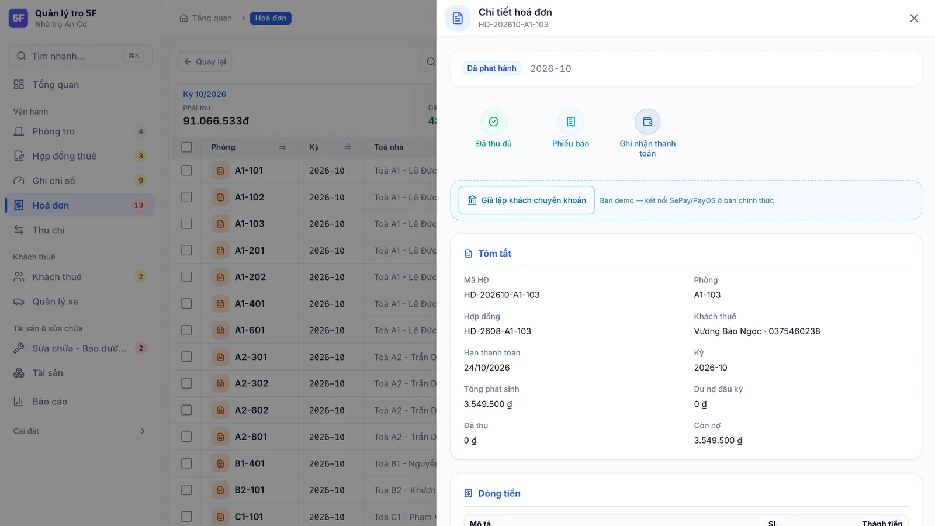Select the checkbox for room A1-202
Image resolution: width=935 pixels, height=526 pixels.
186,277
